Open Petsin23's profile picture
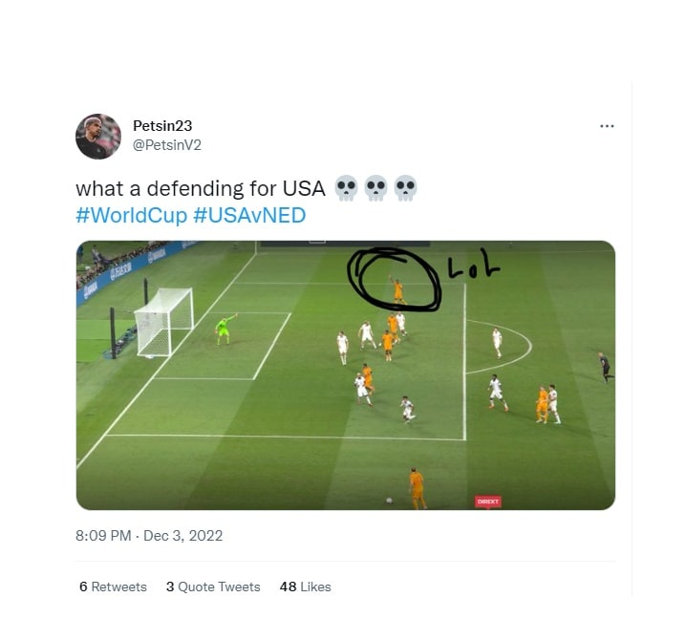This screenshot has height=640, width=685. point(98,137)
